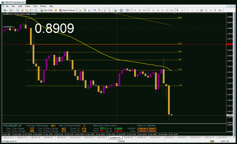Select the H4 timeframe
This screenshot has width=237, height=144.
[x=158, y=10]
